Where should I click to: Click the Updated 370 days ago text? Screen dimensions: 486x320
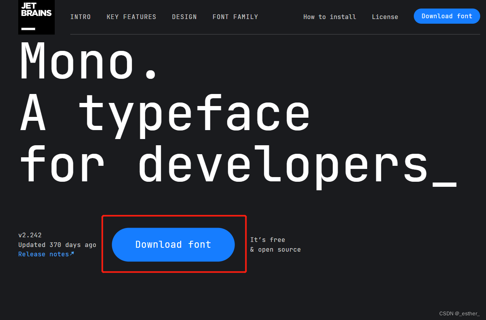pos(57,245)
